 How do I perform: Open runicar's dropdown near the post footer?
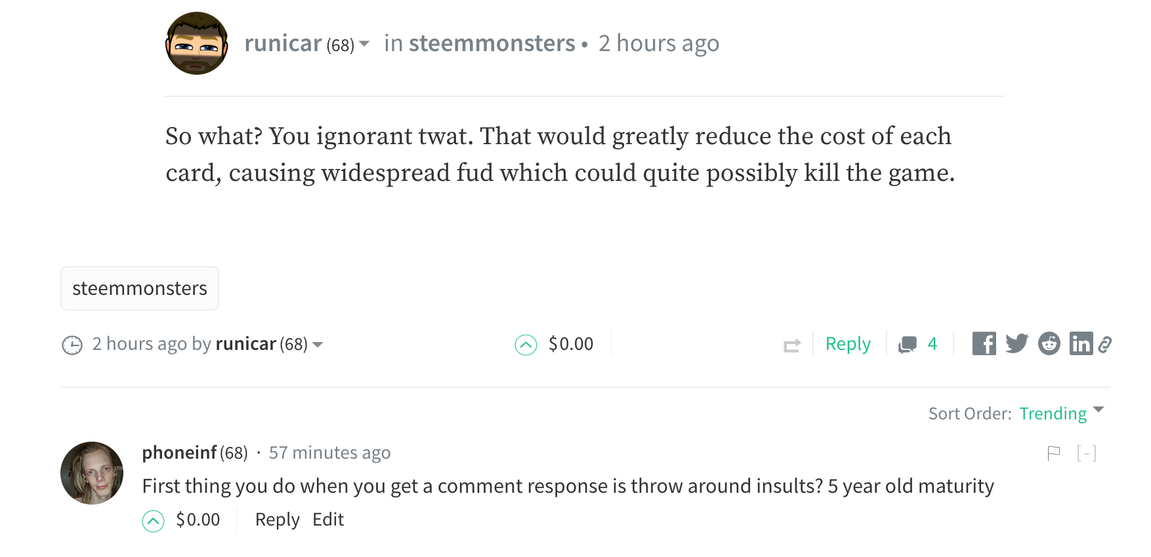pos(318,345)
